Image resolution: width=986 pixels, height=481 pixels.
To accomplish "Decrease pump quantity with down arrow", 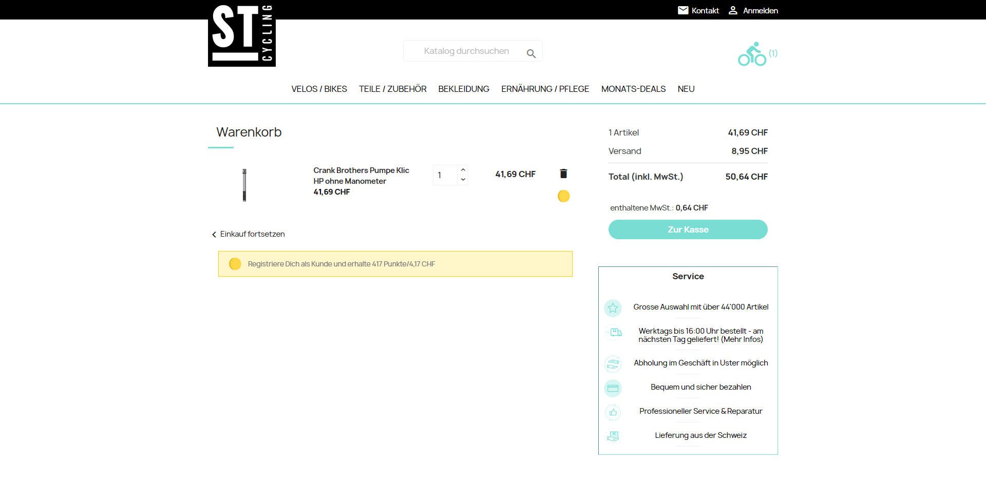I will click(x=463, y=180).
